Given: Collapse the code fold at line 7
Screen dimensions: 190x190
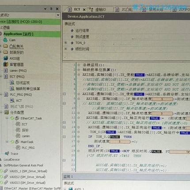Looking at the screenshot, I should coord(65,94).
